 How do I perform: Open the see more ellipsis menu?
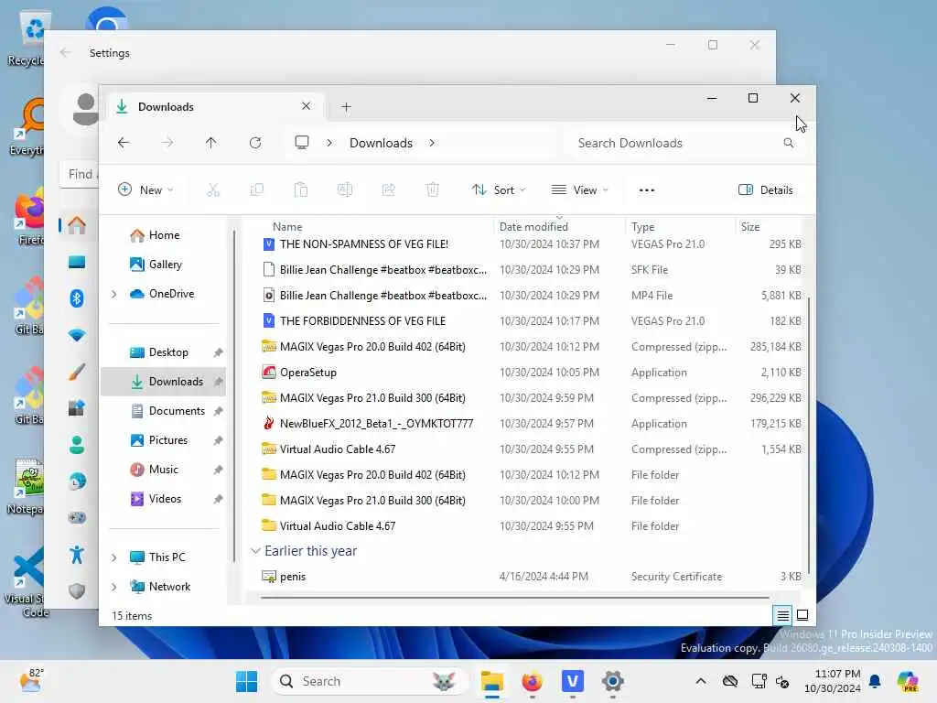tap(647, 190)
